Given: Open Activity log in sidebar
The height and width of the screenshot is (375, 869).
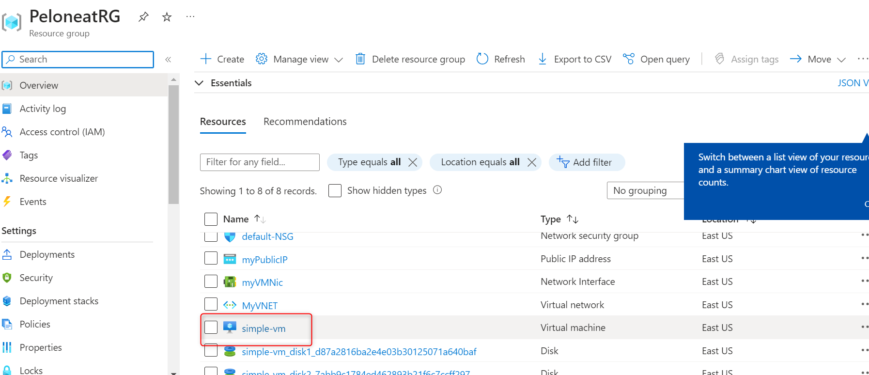Looking at the screenshot, I should [43, 109].
